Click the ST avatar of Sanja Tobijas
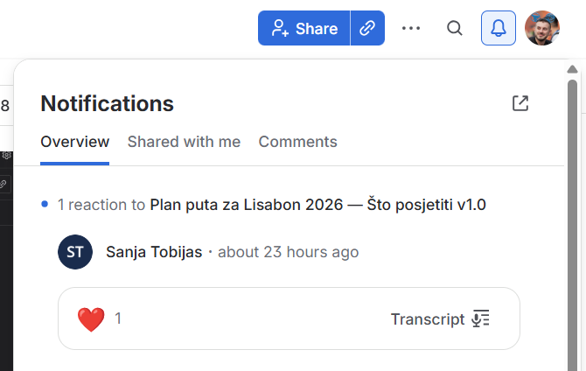Image resolution: width=586 pixels, height=371 pixels. [75, 252]
